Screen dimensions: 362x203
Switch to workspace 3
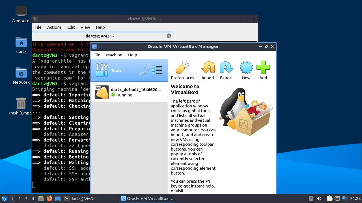pos(26,199)
